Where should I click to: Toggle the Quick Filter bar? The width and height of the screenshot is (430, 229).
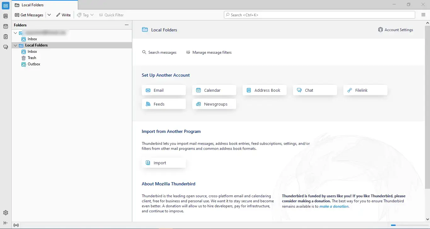coord(111,15)
